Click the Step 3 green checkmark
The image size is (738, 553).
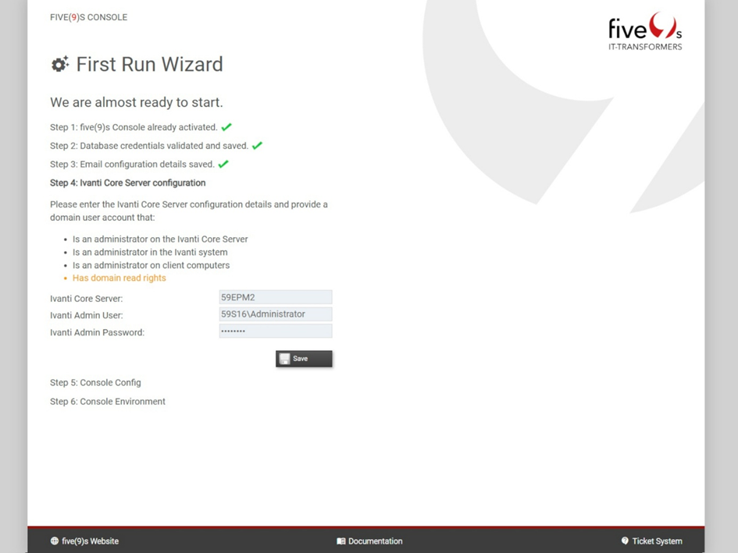tap(223, 164)
